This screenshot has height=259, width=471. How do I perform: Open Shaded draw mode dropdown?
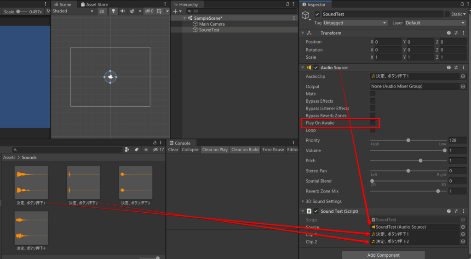73,11
